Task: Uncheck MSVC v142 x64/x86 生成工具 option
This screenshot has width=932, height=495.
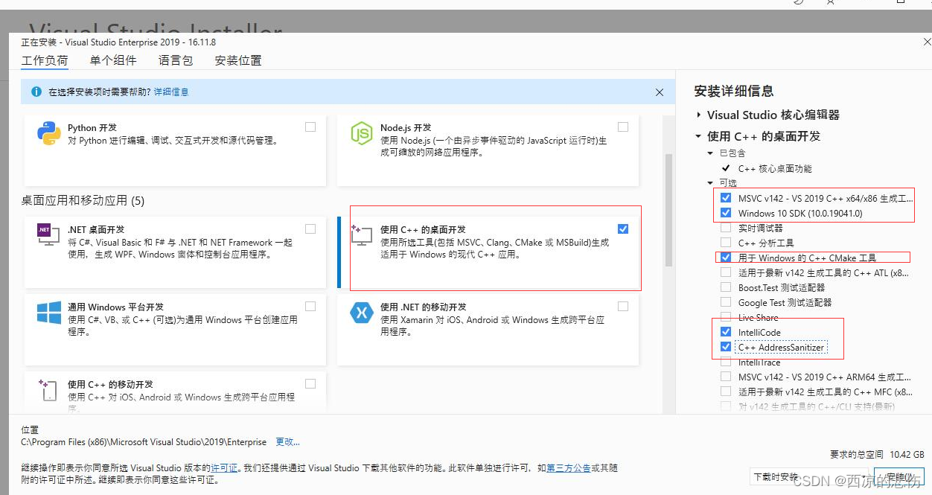Action: [x=726, y=198]
